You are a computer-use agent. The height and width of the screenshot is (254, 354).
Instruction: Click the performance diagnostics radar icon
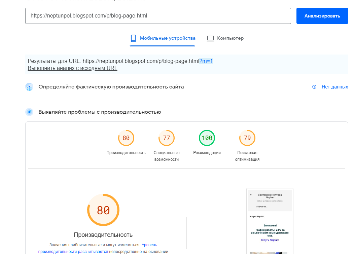29,112
